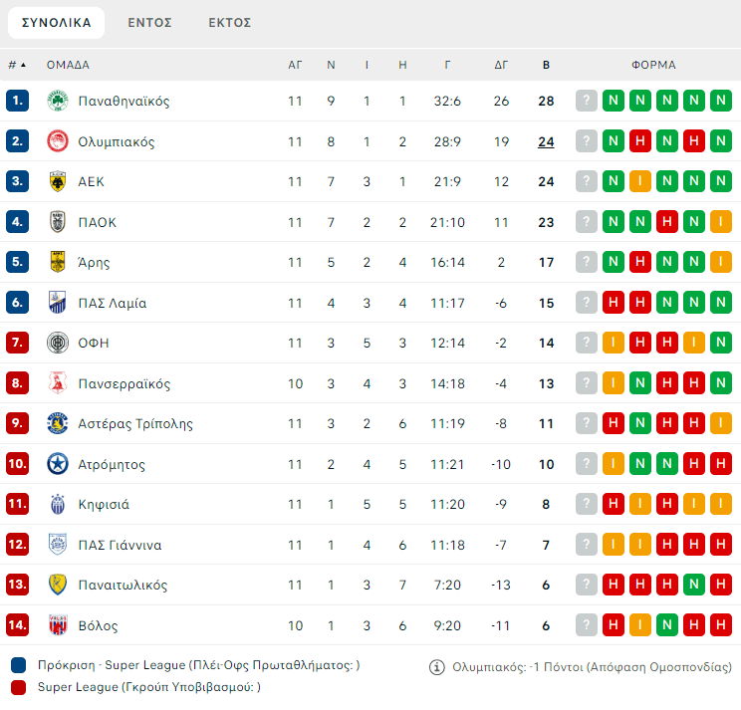
Task: Click the Βόλος club logo
Action: (x=58, y=625)
